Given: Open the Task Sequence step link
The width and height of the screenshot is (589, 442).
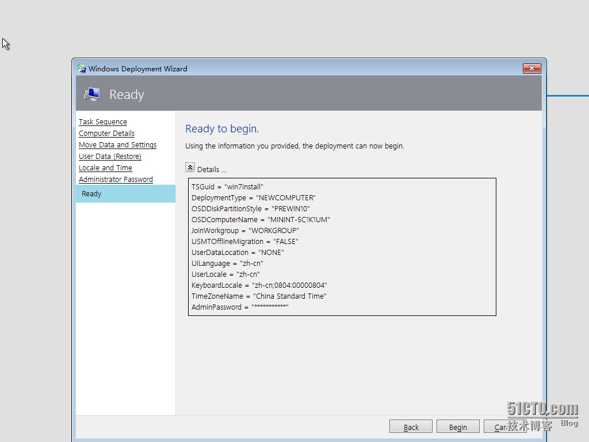Looking at the screenshot, I should click(x=103, y=122).
